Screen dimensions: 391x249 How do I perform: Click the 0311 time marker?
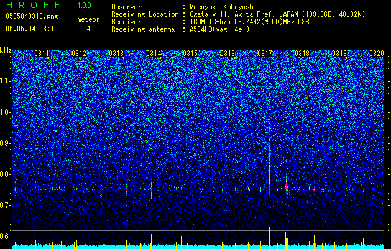click(42, 54)
